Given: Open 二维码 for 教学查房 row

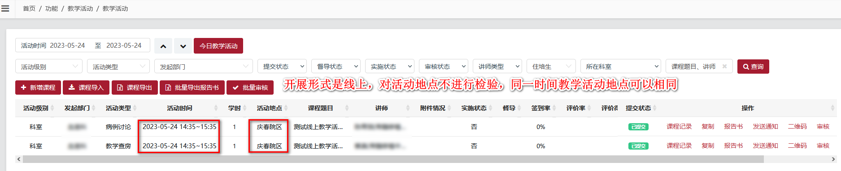Looking at the screenshot, I should [797, 146].
